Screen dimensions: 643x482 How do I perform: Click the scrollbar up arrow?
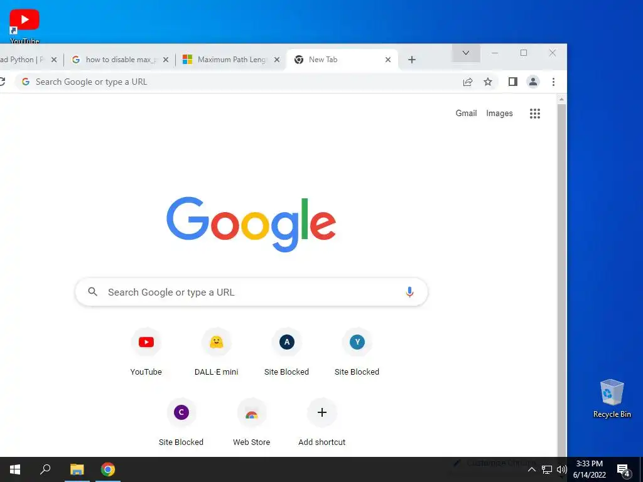click(x=561, y=99)
